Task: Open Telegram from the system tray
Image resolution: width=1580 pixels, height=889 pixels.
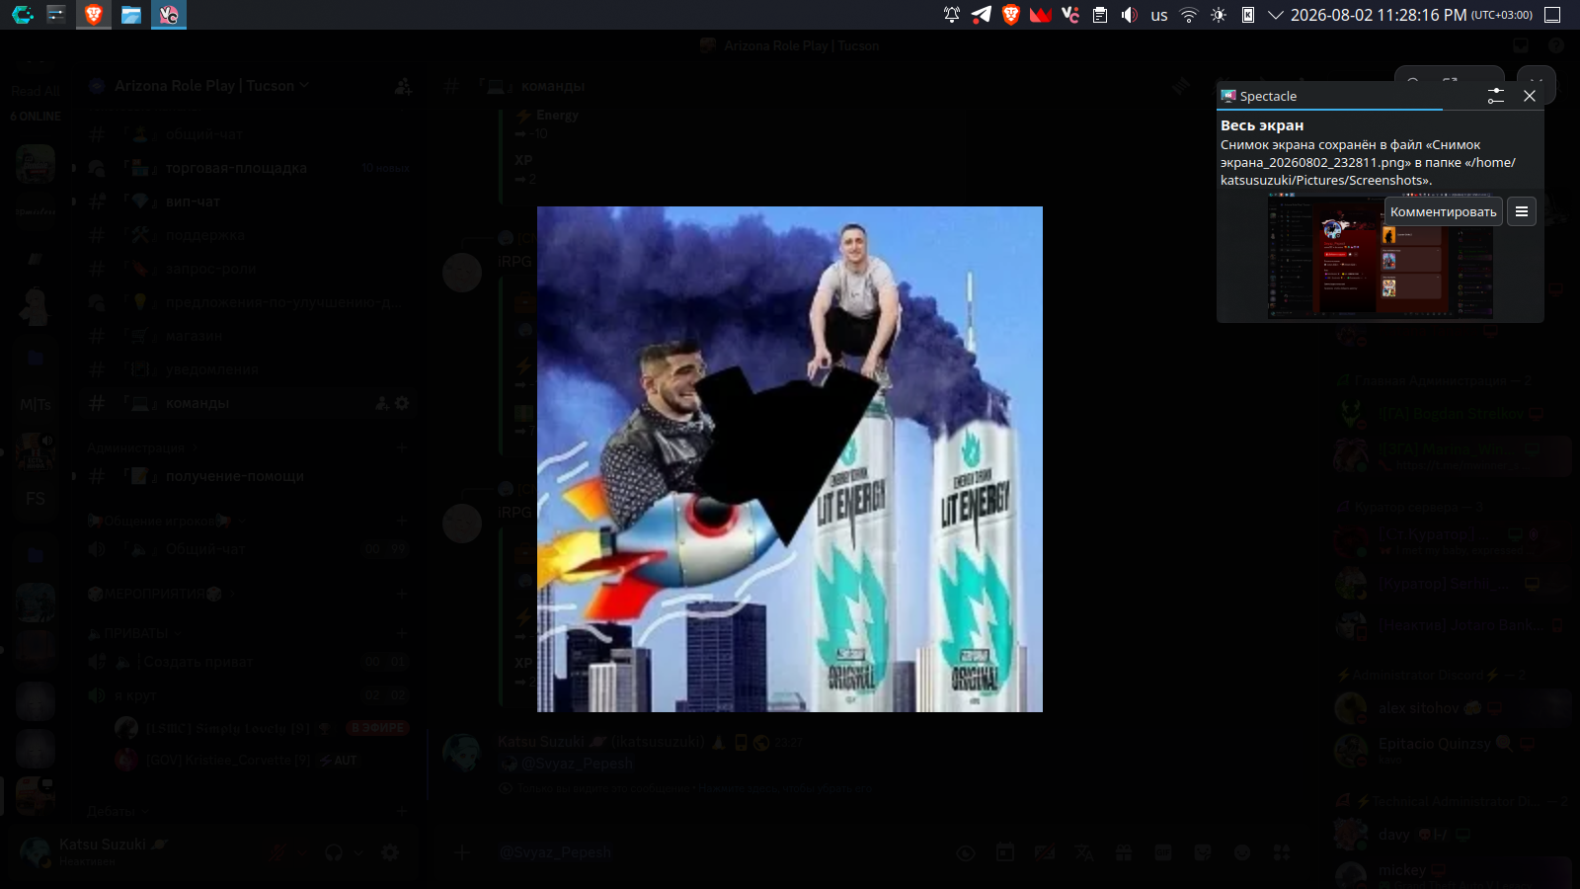Action: click(x=981, y=15)
